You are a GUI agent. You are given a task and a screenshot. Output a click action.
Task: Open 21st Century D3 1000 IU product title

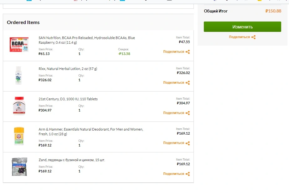point(68,99)
